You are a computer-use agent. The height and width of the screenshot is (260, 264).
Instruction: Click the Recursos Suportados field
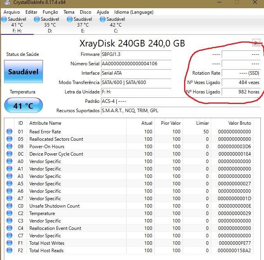coord(181,111)
